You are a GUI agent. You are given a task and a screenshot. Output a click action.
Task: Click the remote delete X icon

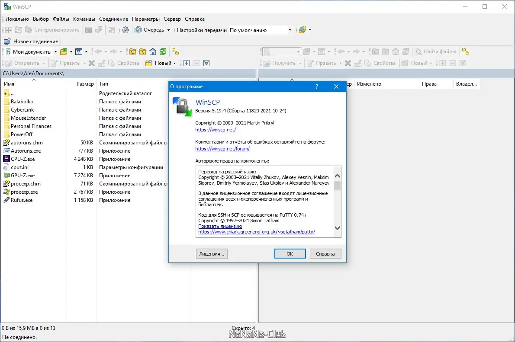pyautogui.click(x=348, y=63)
